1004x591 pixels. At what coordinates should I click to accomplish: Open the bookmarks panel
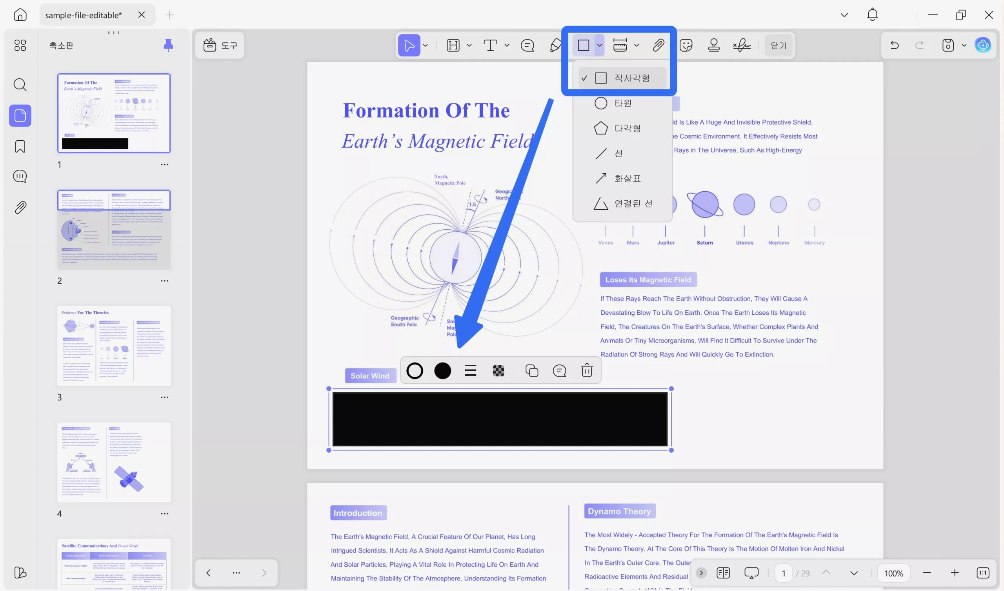[20, 146]
